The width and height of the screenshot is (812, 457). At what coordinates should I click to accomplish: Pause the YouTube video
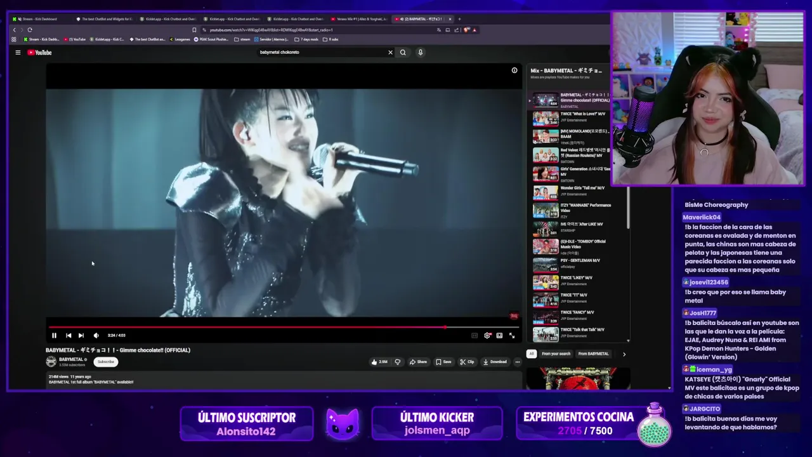pos(54,335)
